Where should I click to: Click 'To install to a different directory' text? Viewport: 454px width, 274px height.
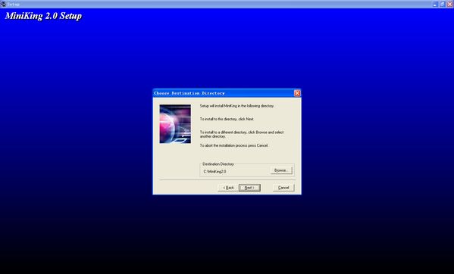click(242, 134)
